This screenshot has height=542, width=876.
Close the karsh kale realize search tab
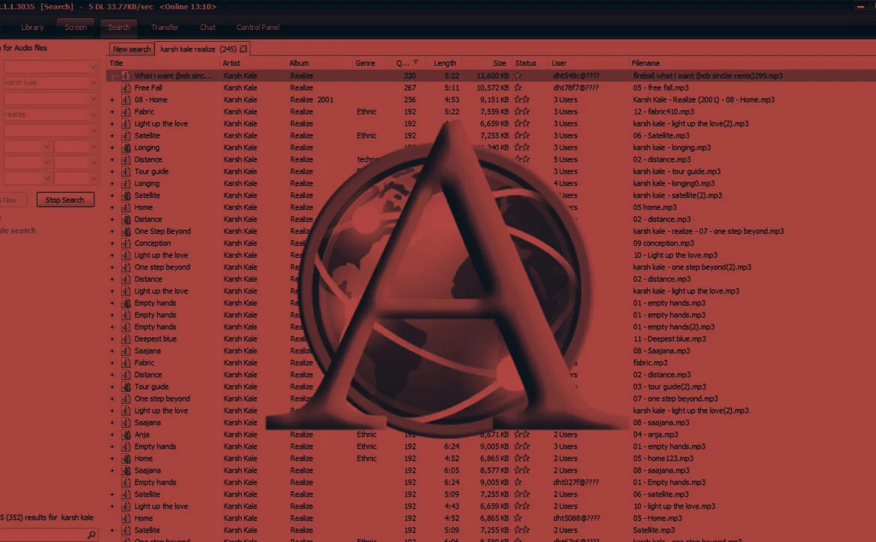(x=243, y=49)
